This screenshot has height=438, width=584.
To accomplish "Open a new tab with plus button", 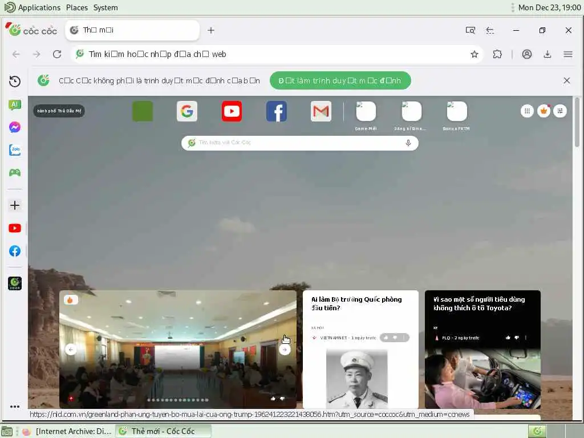I will point(211,30).
